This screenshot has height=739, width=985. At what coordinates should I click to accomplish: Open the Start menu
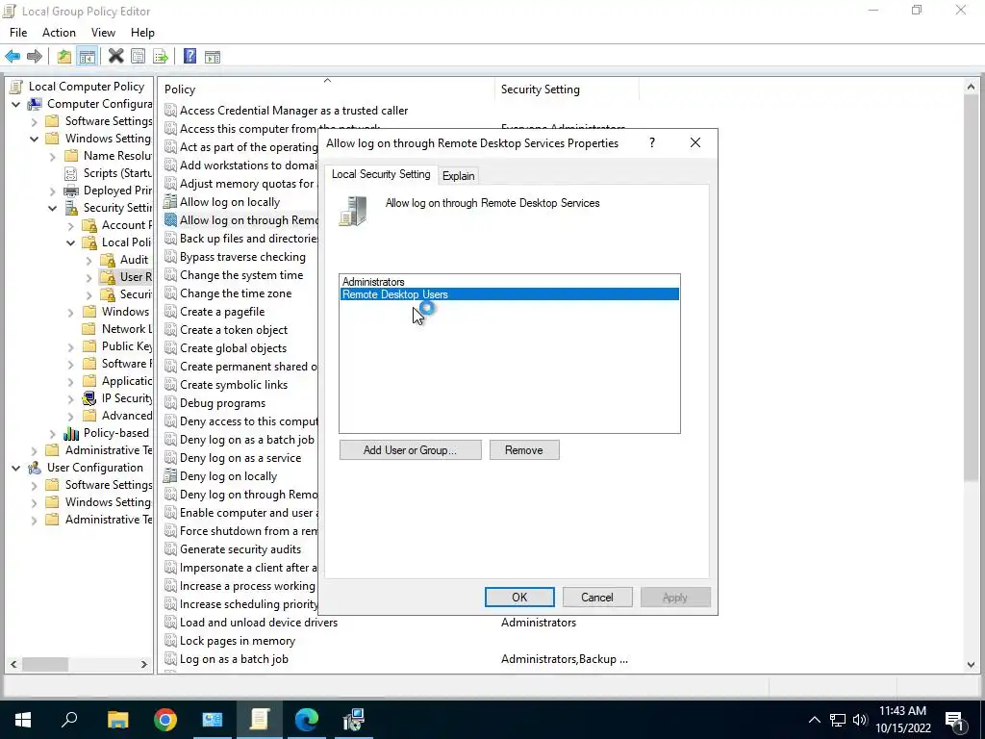[x=23, y=720]
